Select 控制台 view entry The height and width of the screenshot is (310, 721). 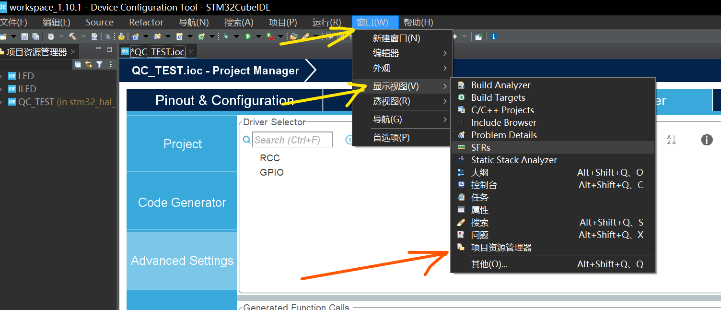coord(553,185)
